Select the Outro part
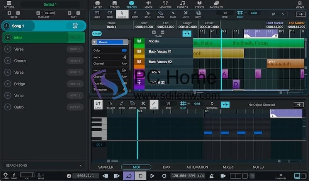This screenshot has height=181, width=309. [x=44, y=107]
